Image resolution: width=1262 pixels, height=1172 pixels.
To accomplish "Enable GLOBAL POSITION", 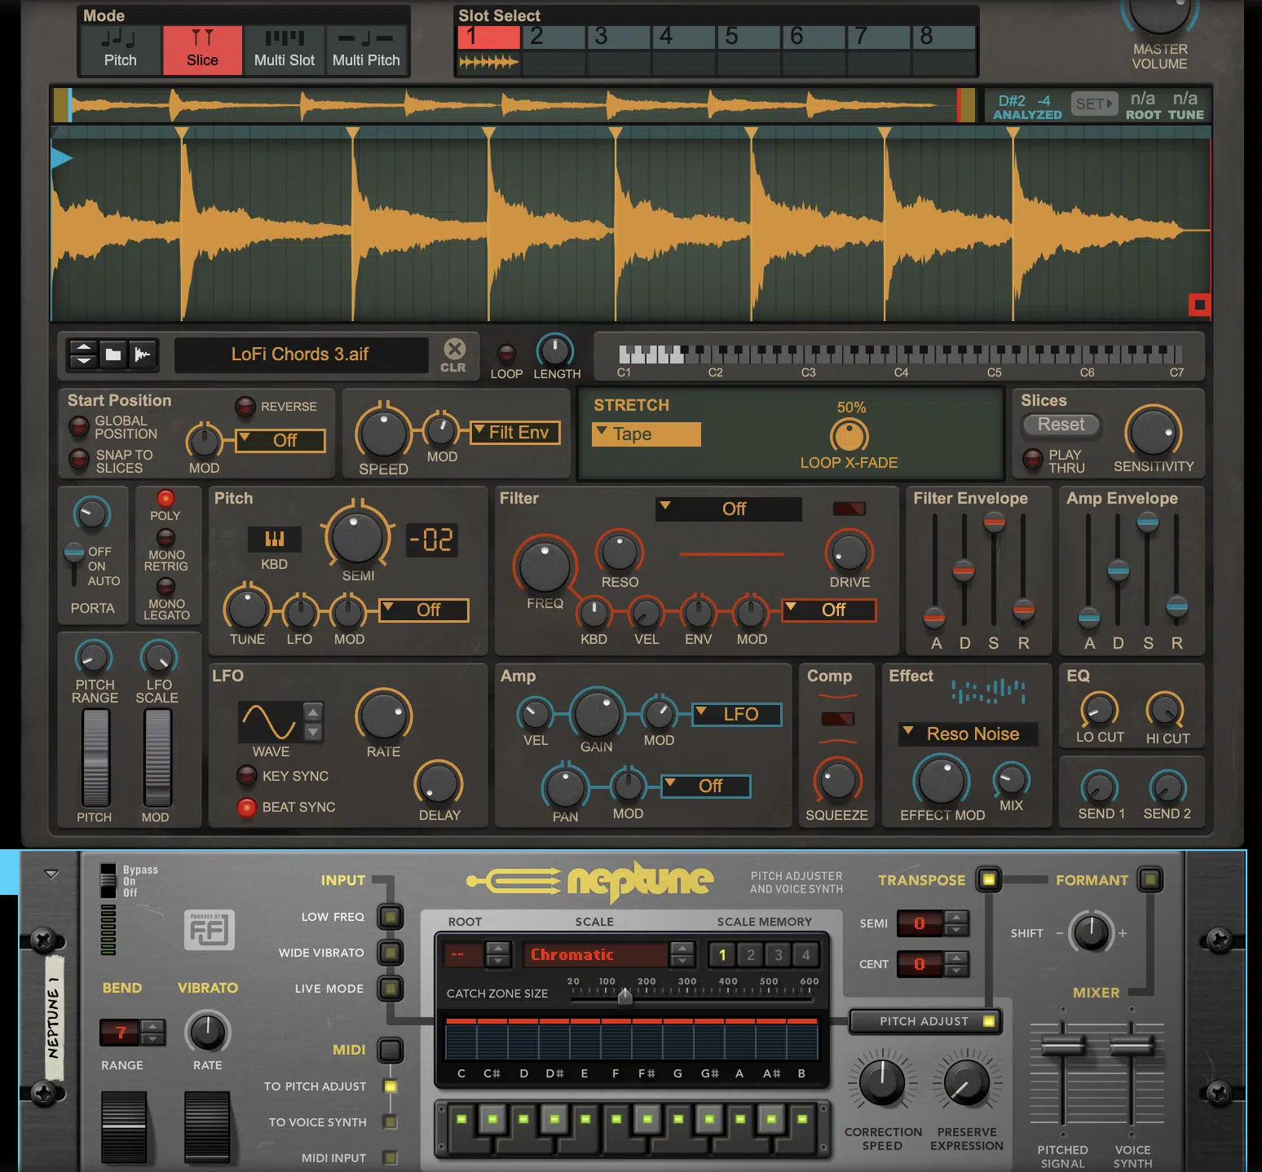I will pyautogui.click(x=78, y=425).
